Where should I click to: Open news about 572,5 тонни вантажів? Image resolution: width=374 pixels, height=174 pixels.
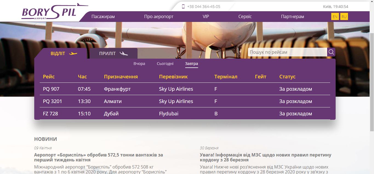point(99,157)
